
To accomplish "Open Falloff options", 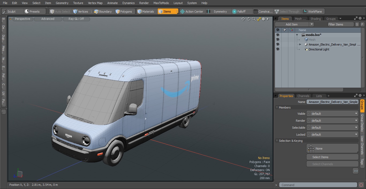I will [241, 12].
